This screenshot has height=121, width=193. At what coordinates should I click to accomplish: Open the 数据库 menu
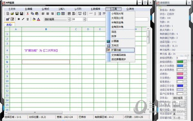96,9
